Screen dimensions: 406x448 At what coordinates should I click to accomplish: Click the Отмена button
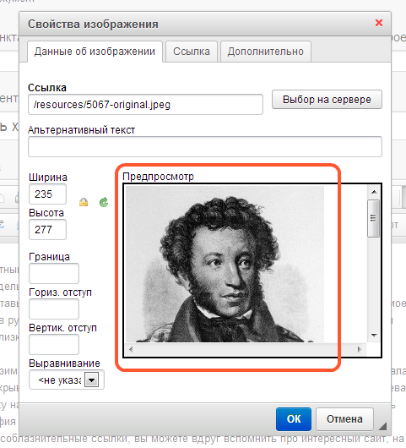[x=344, y=419]
